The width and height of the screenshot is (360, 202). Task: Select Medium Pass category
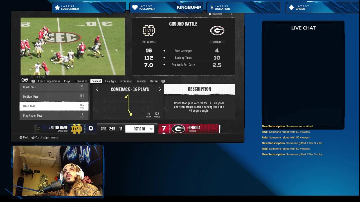click(x=54, y=97)
